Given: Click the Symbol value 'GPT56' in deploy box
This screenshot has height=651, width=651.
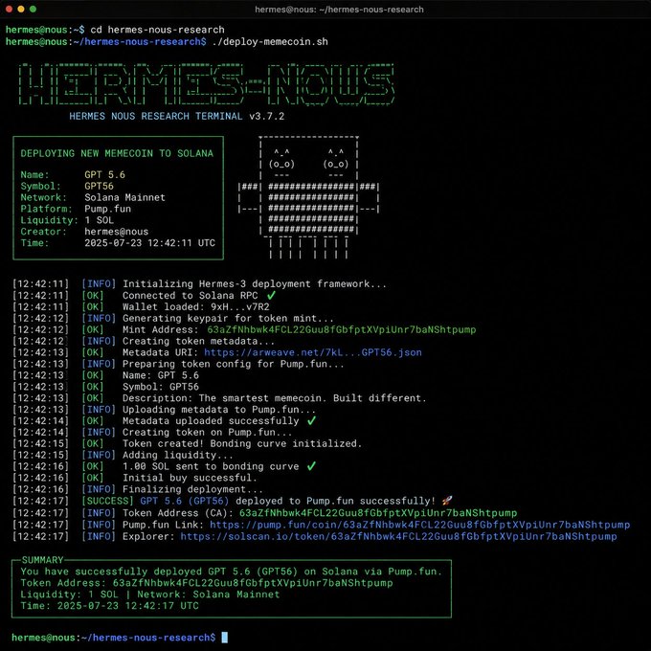Looking at the screenshot, I should [x=99, y=186].
